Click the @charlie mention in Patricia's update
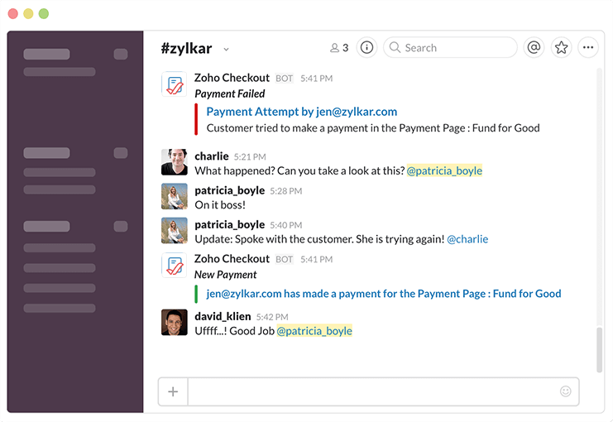Viewport: 613px width, 422px height. pos(467,239)
